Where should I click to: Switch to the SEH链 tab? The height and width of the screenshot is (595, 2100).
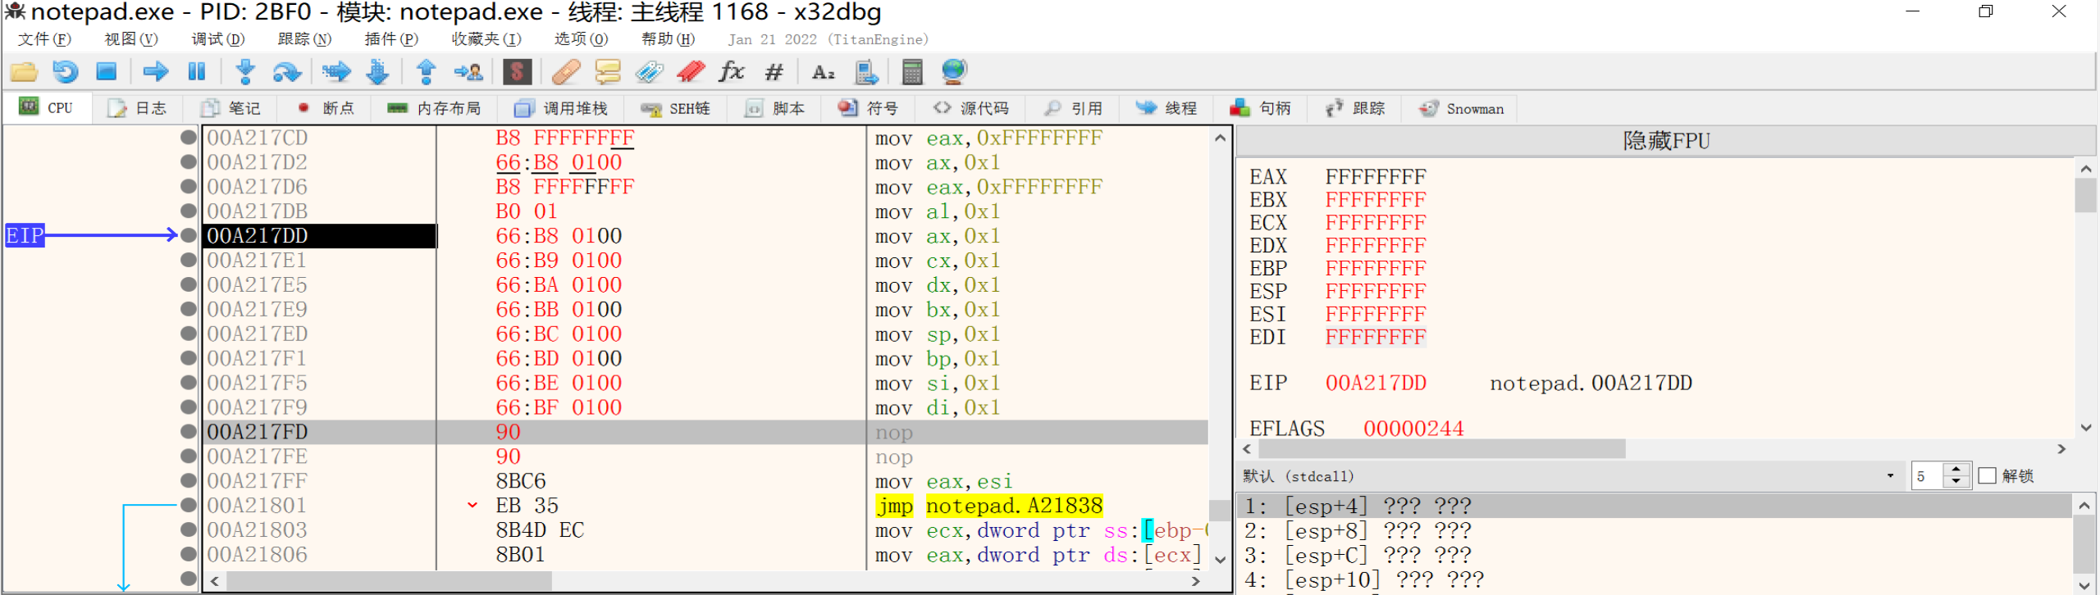pos(676,108)
